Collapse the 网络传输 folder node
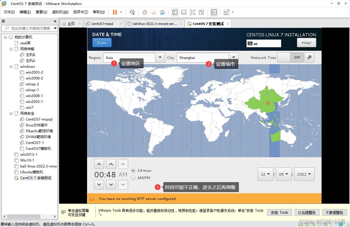Screen dimensions: 350x227 tap(11, 49)
